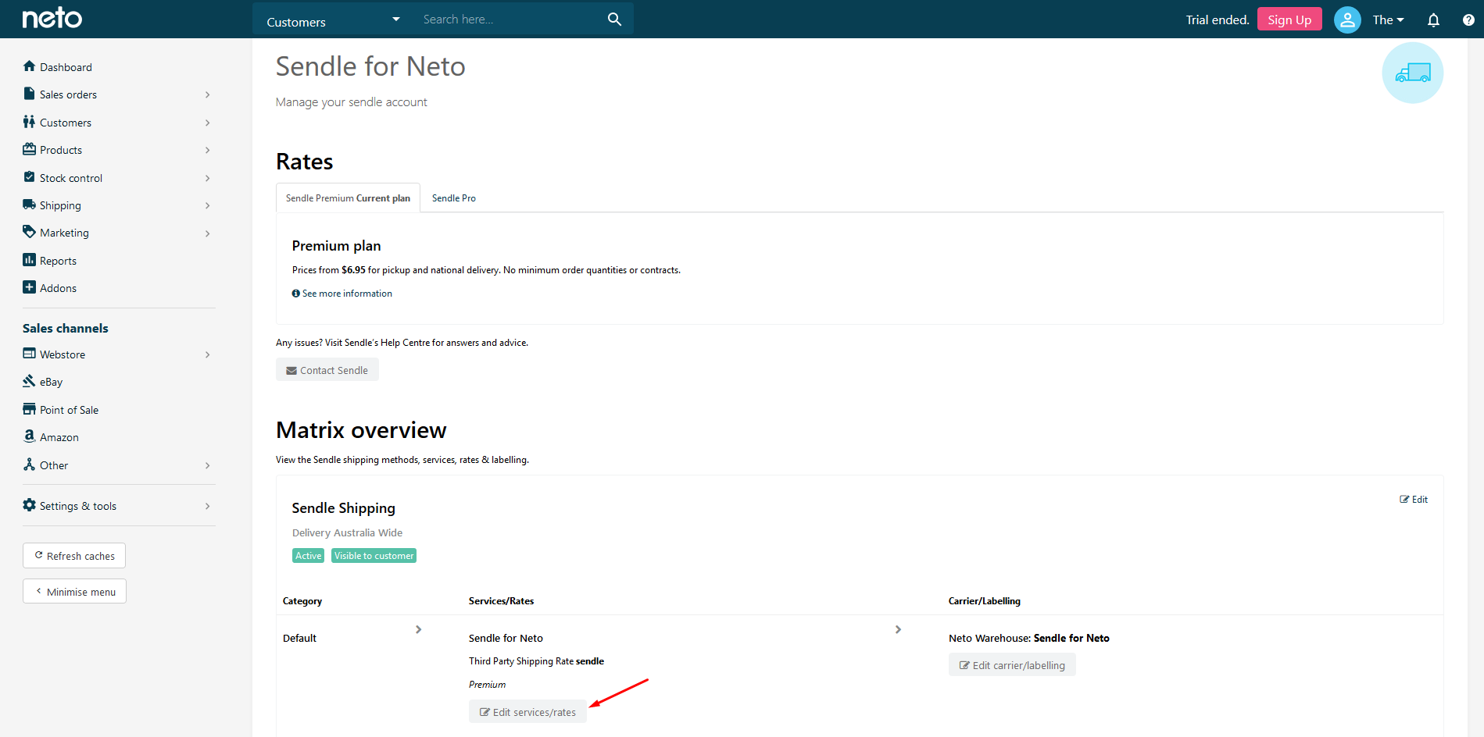Click the info icon beside See more information
The image size is (1484, 737).
296,294
